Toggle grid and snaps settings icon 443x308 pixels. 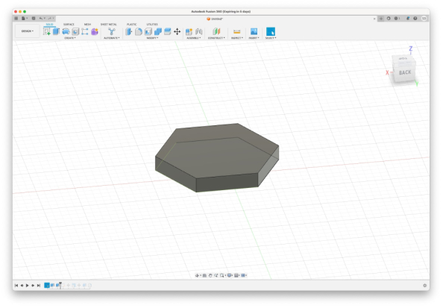coord(236,275)
